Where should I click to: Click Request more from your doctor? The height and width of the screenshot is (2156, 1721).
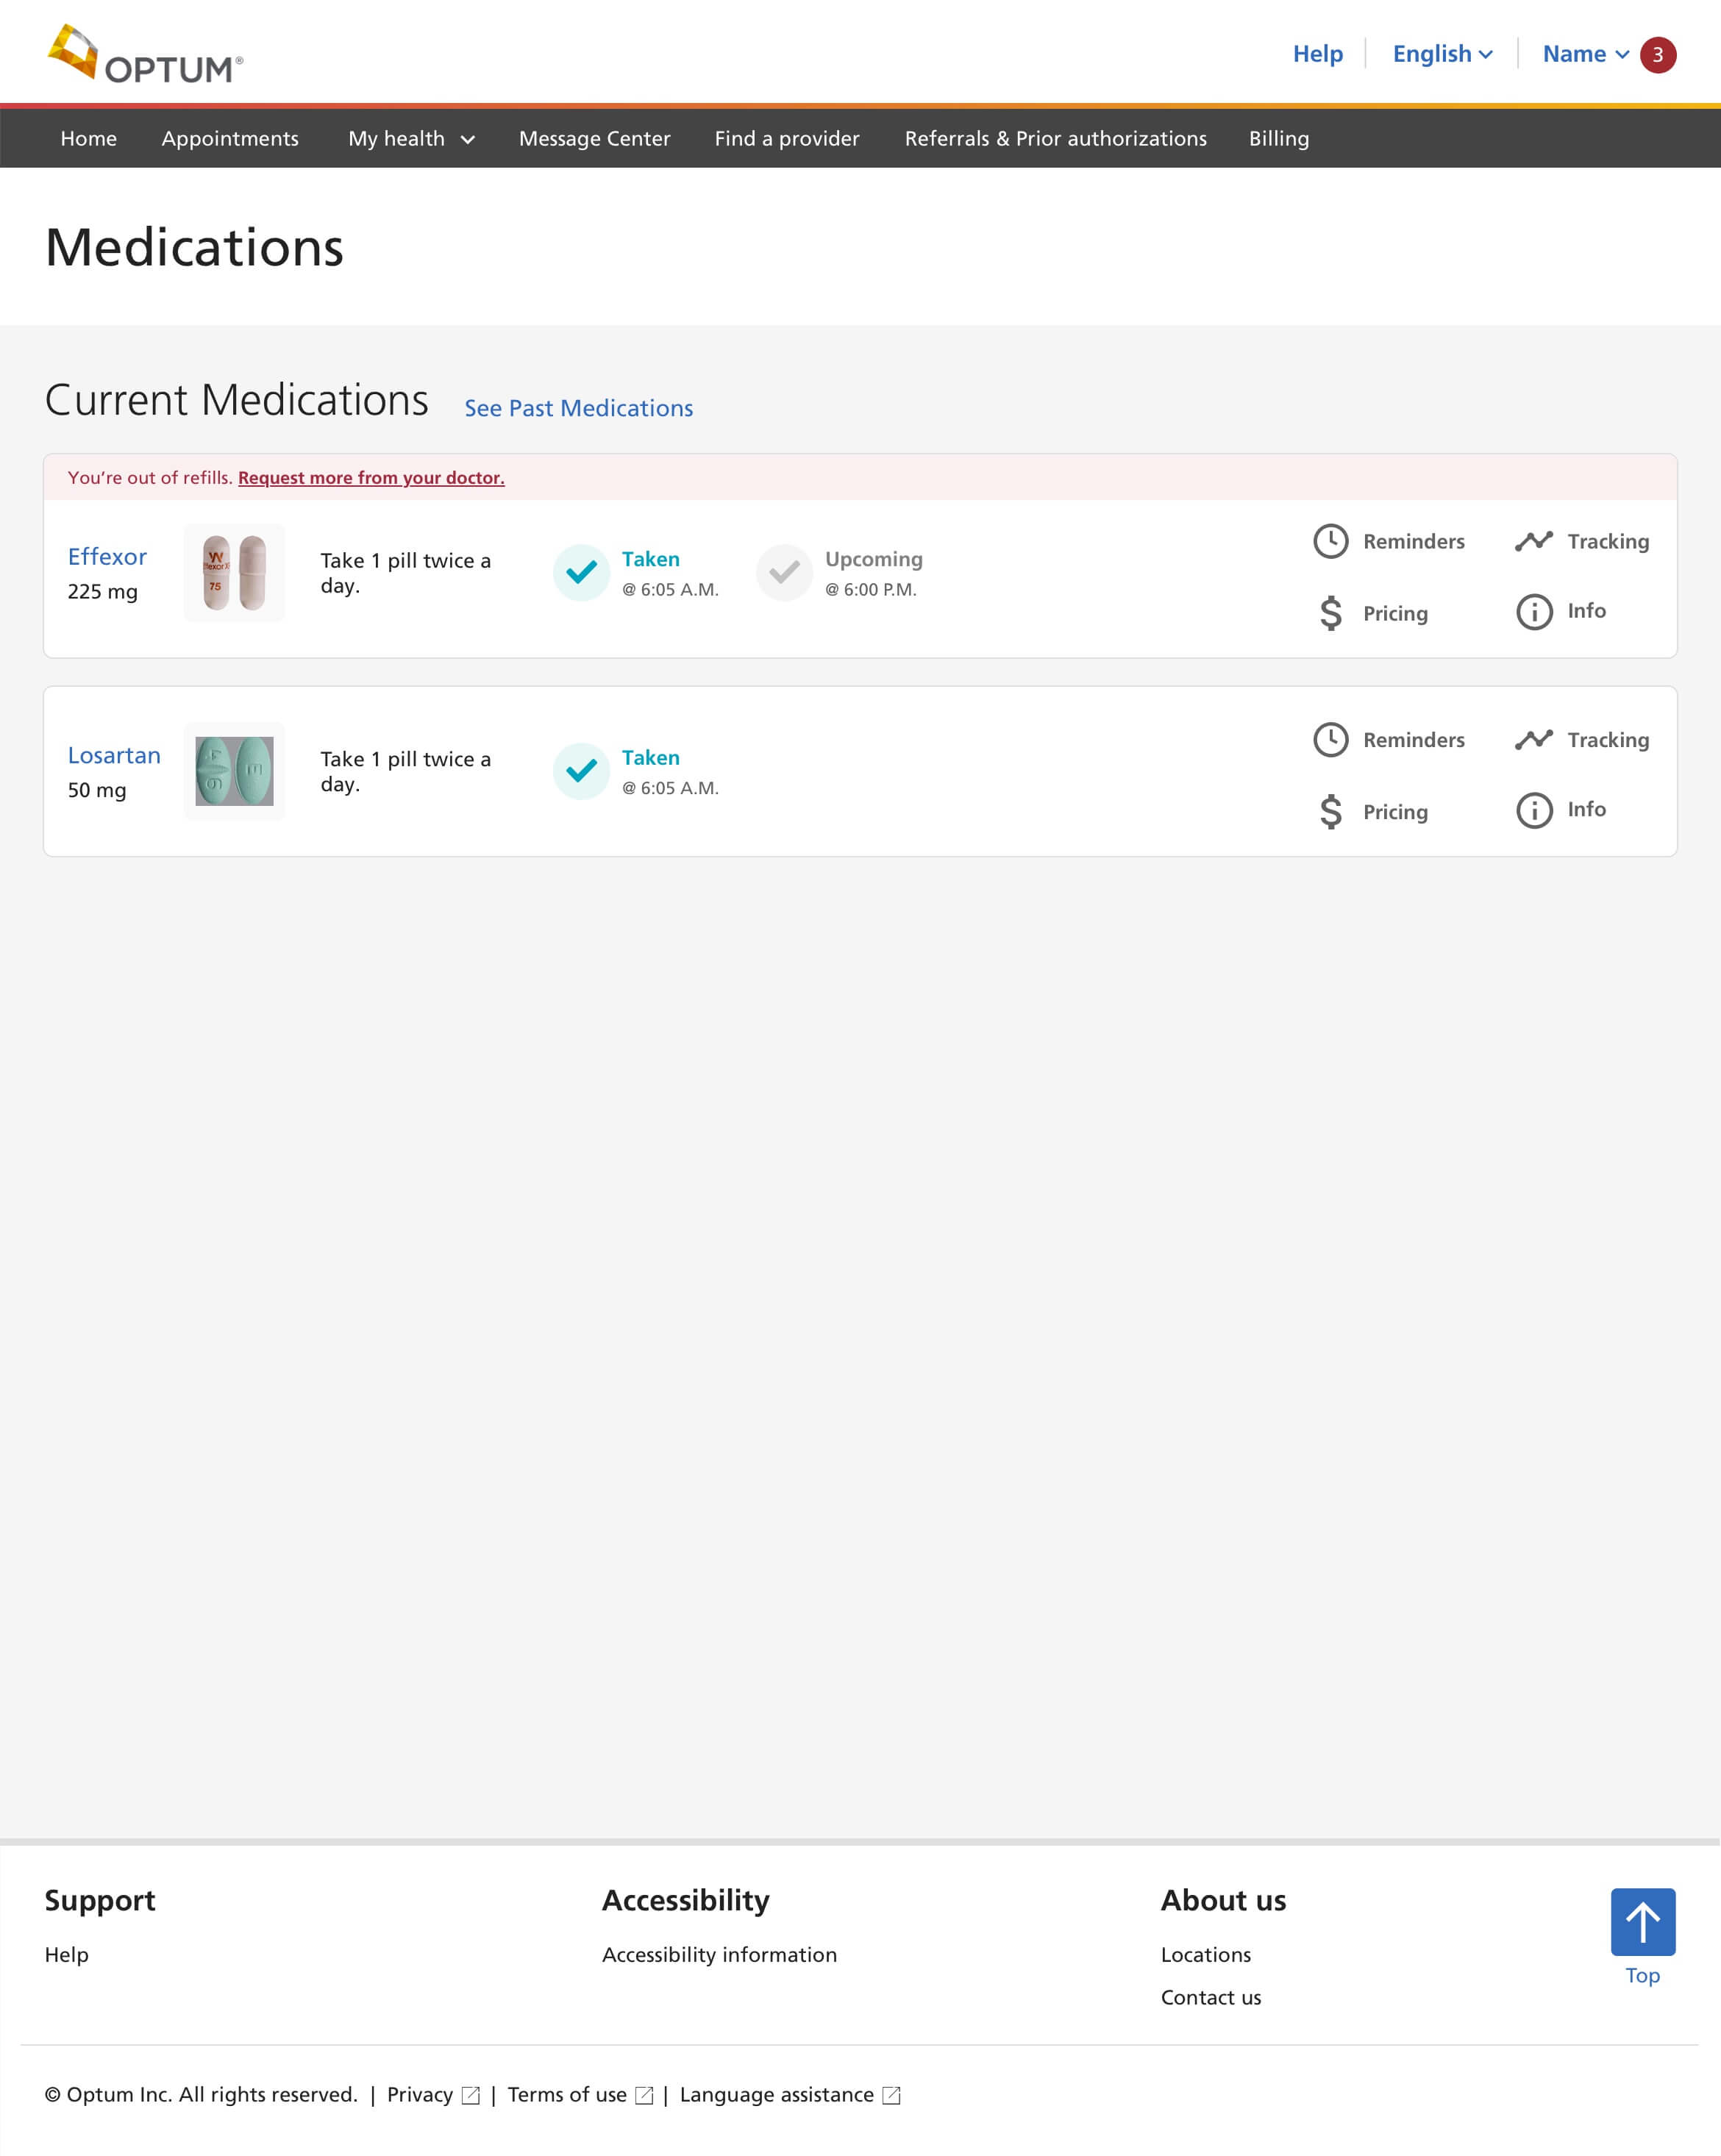pos(371,478)
